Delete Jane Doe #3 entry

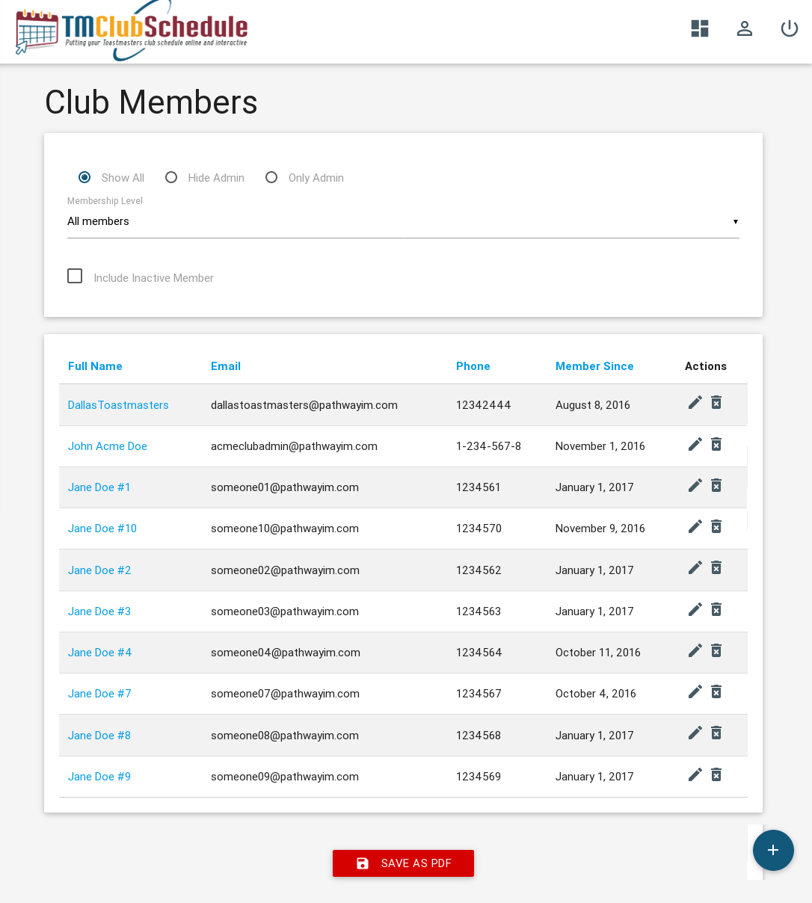(x=716, y=610)
